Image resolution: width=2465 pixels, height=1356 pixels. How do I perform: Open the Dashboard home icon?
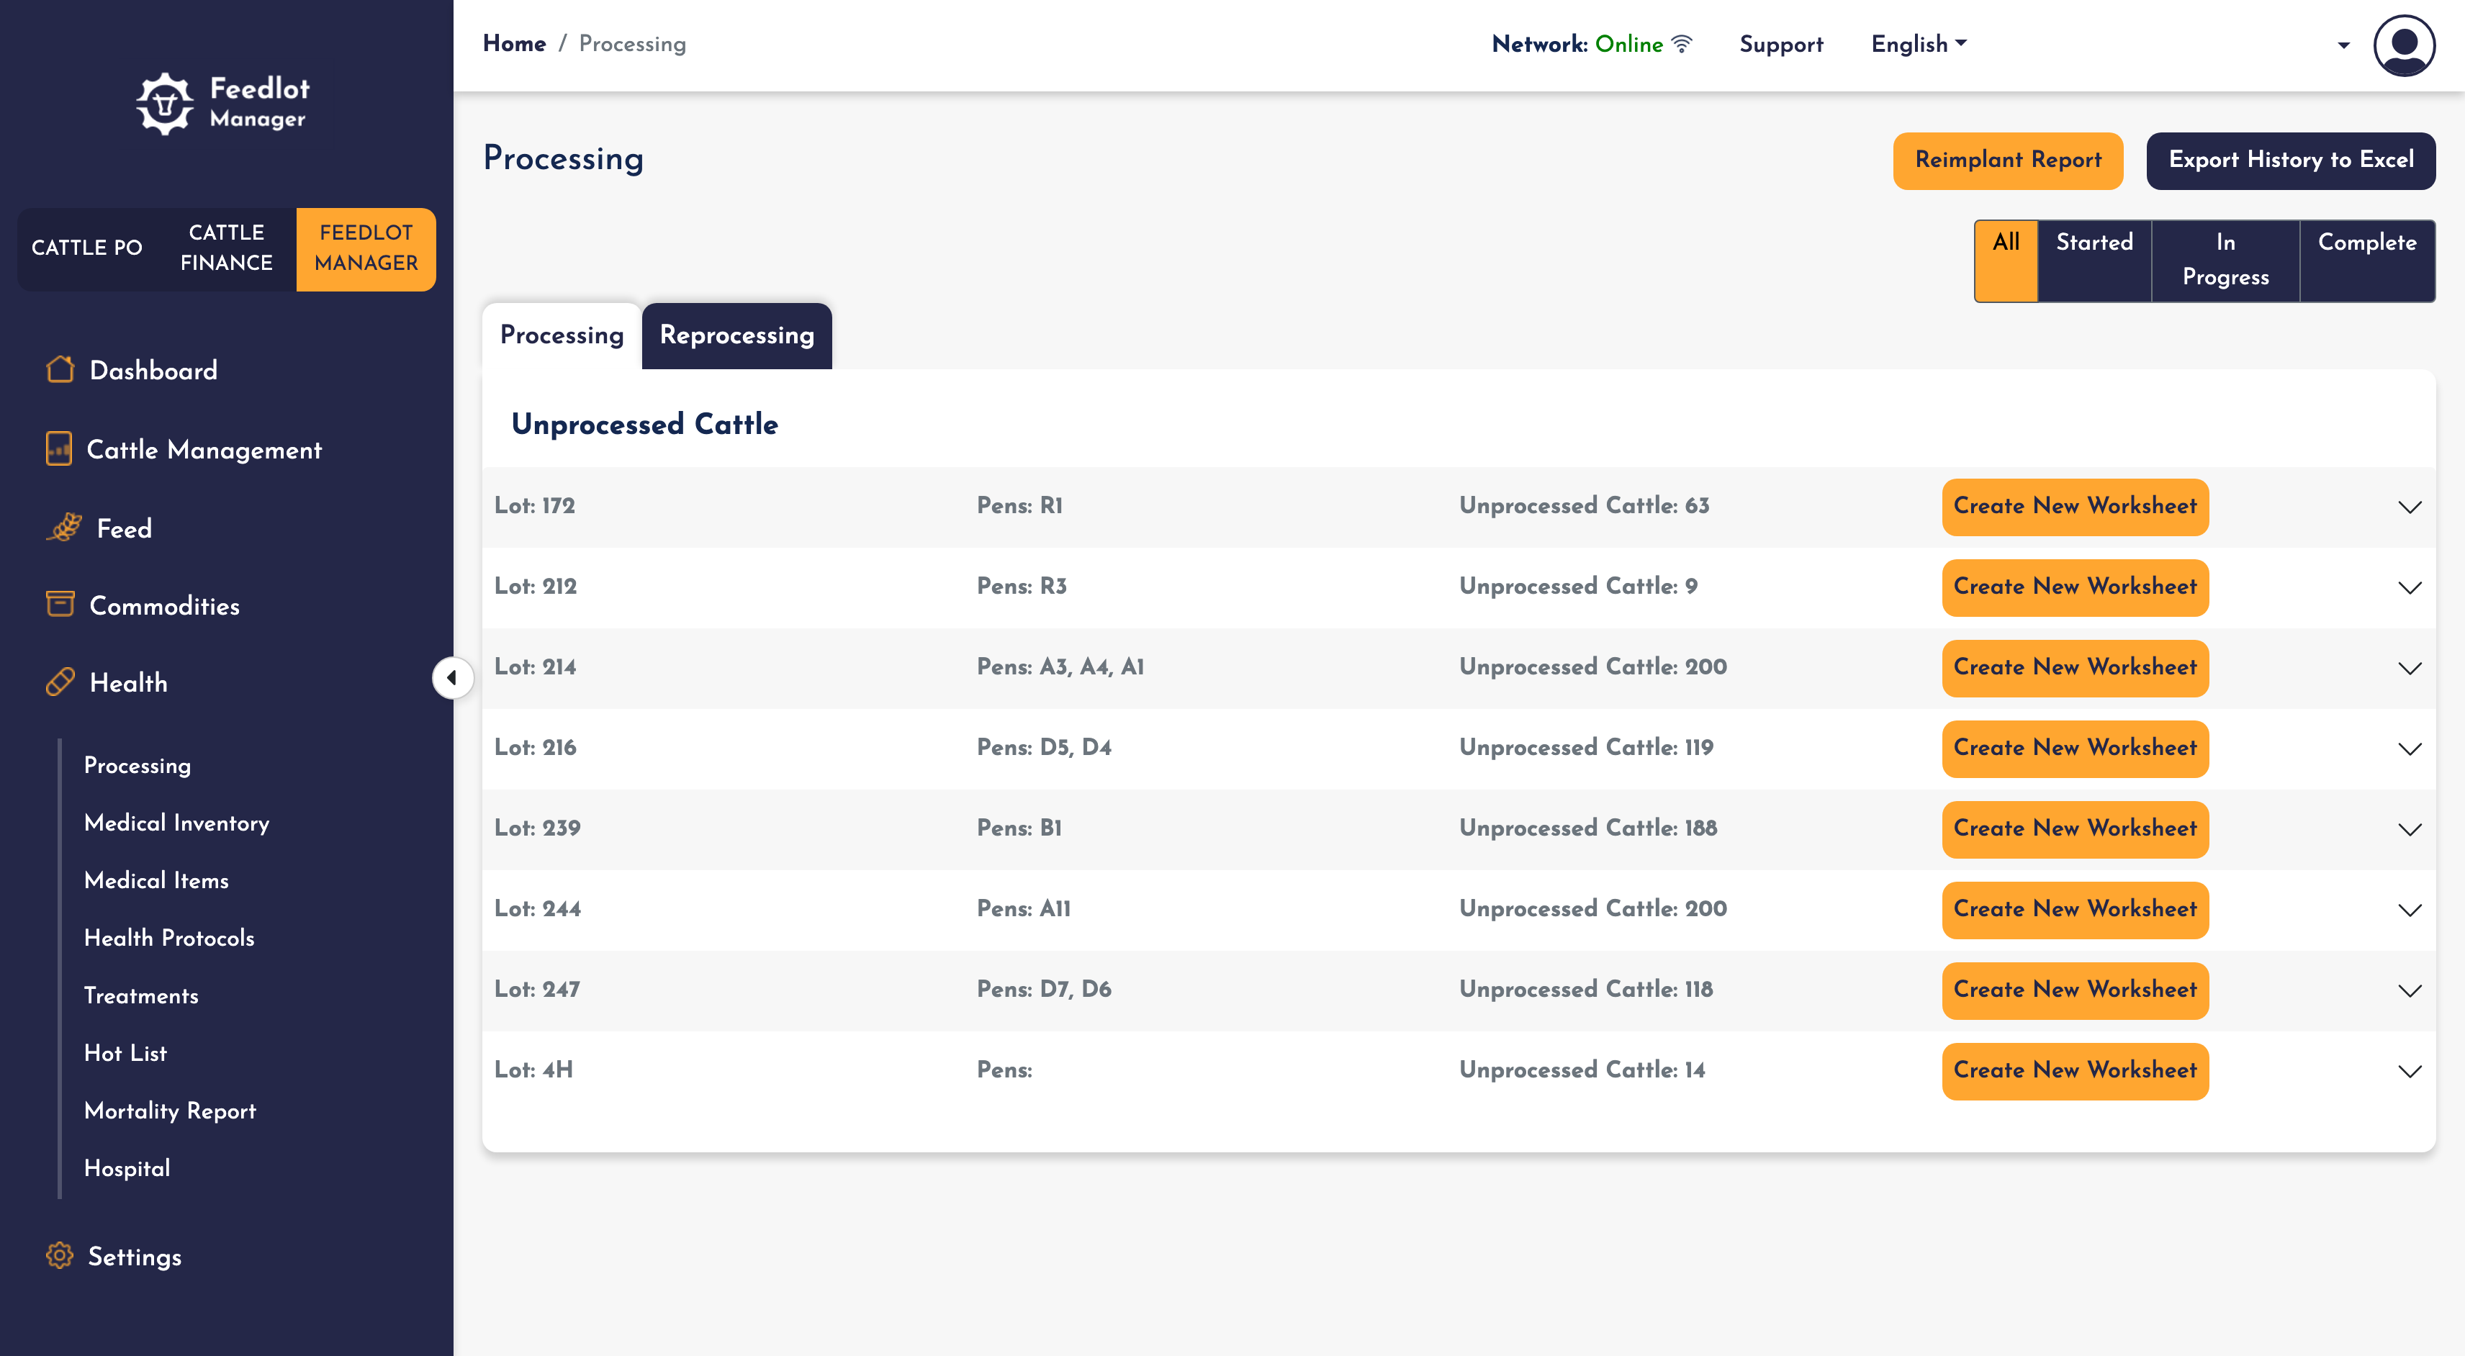[60, 369]
